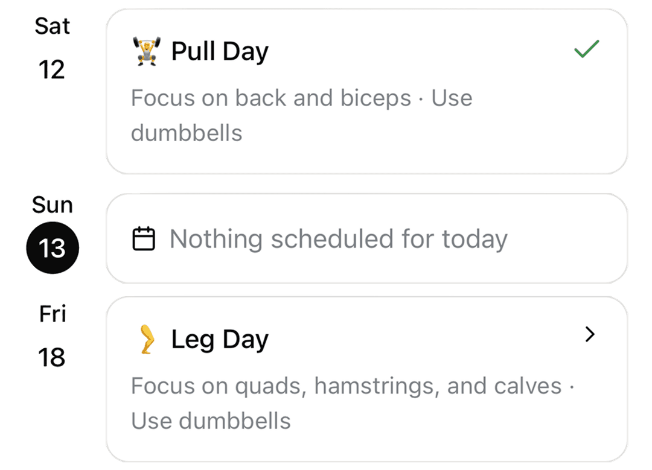The width and height of the screenshot is (652, 470).
Task: Expand Leg Day using its chevron arrow
Action: [590, 334]
